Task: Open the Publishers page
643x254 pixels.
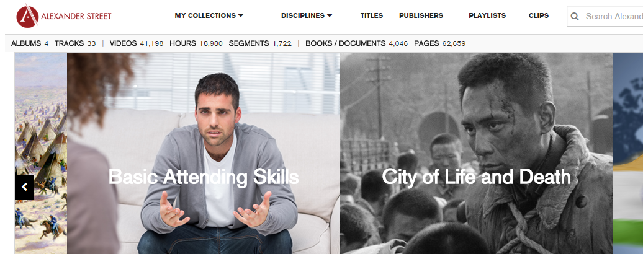Action: point(421,15)
